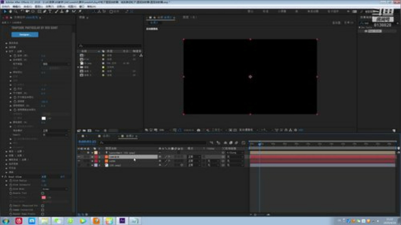
Task: Click the timeline current time display
Action: pos(87,141)
